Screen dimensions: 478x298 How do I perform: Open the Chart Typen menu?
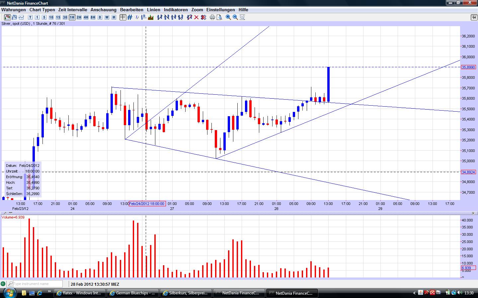pos(42,10)
